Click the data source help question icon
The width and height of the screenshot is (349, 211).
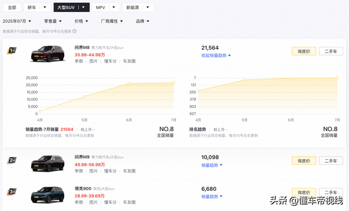(74, 32)
